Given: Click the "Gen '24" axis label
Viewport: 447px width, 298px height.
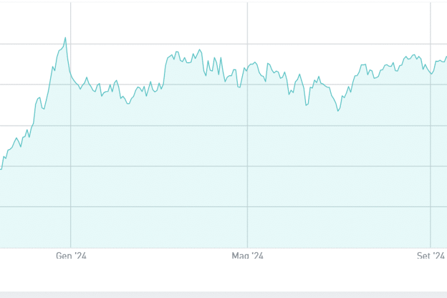Looking at the screenshot, I should pyautogui.click(x=71, y=256).
